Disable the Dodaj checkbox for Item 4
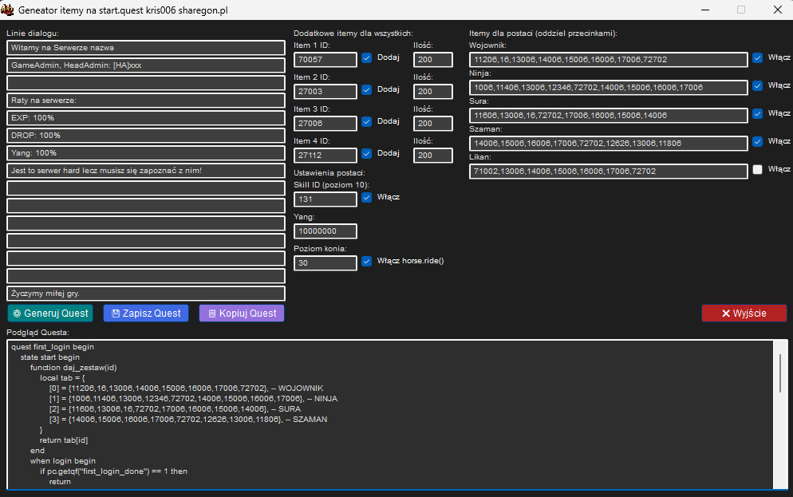 point(367,154)
